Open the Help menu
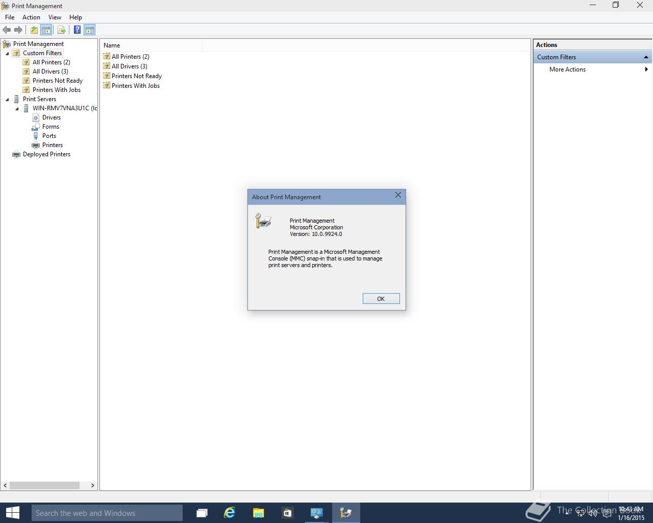This screenshot has height=523, width=653. point(76,17)
